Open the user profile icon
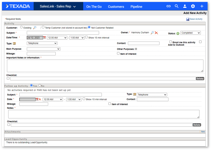This screenshot has height=150, width=211. pyautogui.click(x=185, y=6)
